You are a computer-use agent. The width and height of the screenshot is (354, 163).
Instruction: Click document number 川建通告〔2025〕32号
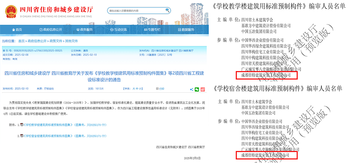click(159, 55)
